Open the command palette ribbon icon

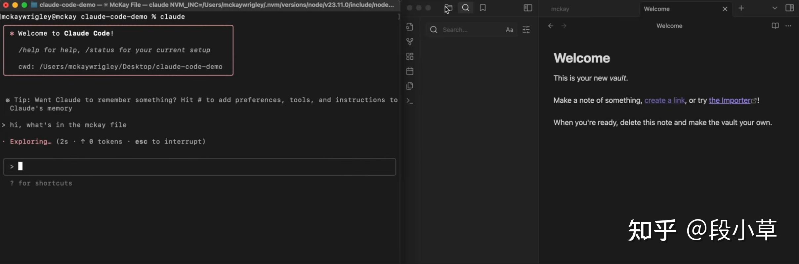point(410,101)
